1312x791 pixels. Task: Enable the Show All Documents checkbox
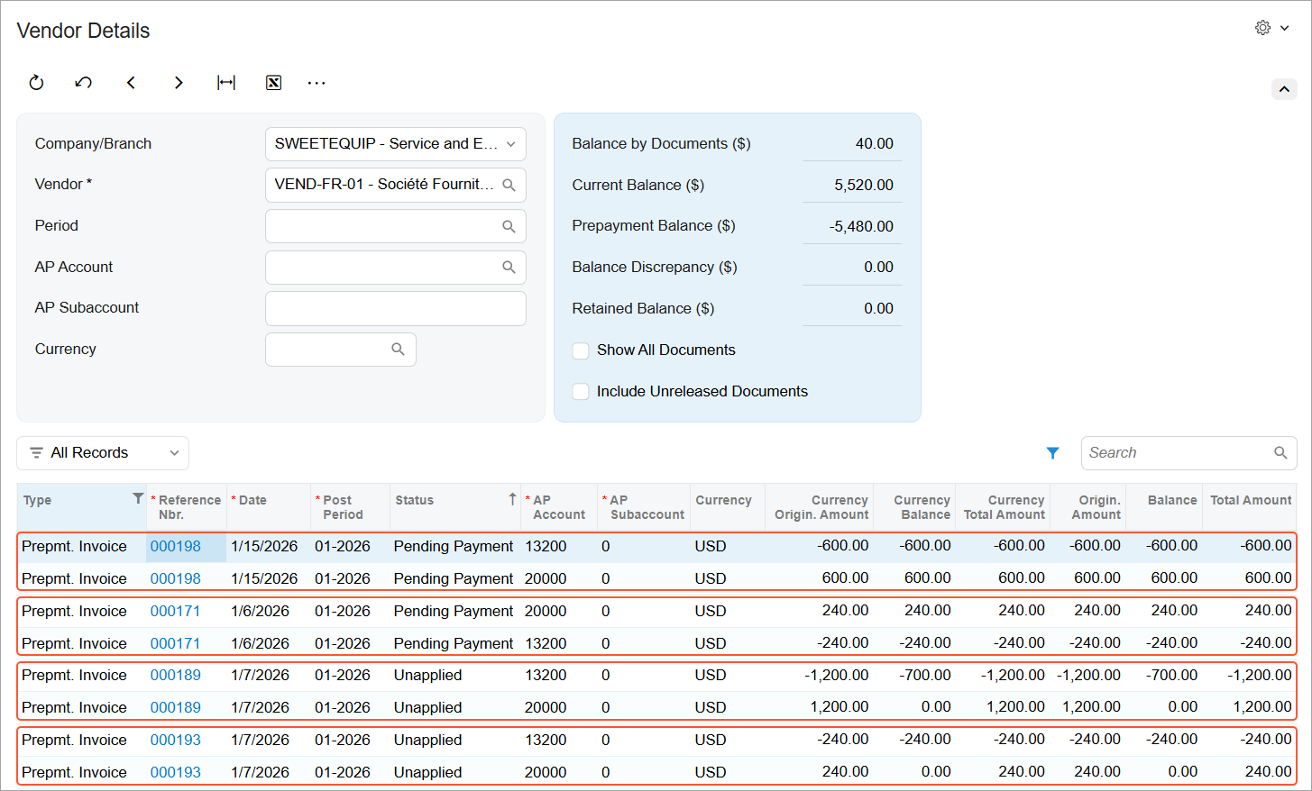pos(581,350)
